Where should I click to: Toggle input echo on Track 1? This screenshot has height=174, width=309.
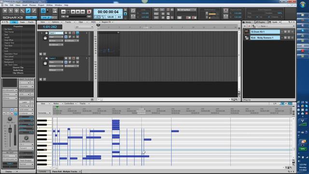coord(77,33)
